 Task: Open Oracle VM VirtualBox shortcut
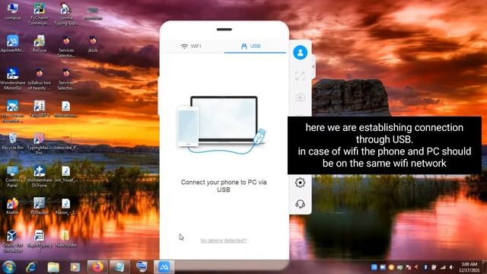pos(13,241)
